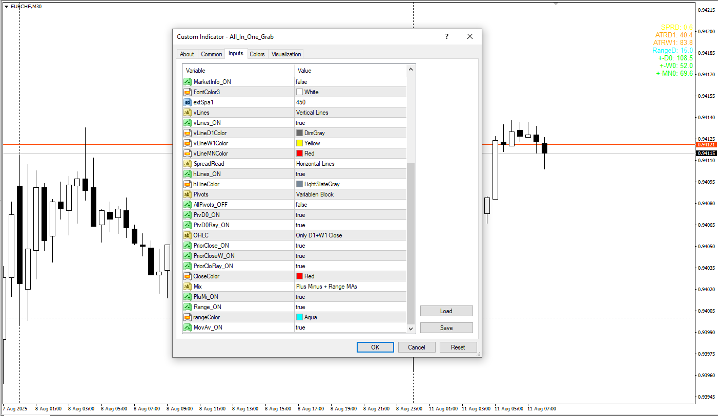Click the vLineMNColor variable icon
Screen dimensions: 718x416
[x=187, y=154]
